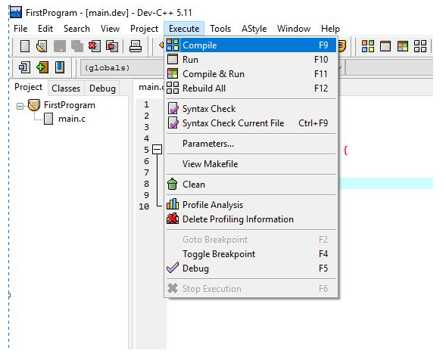This screenshot has height=360, width=446.
Task: Select View Makefile menu entry
Action: [x=251, y=164]
